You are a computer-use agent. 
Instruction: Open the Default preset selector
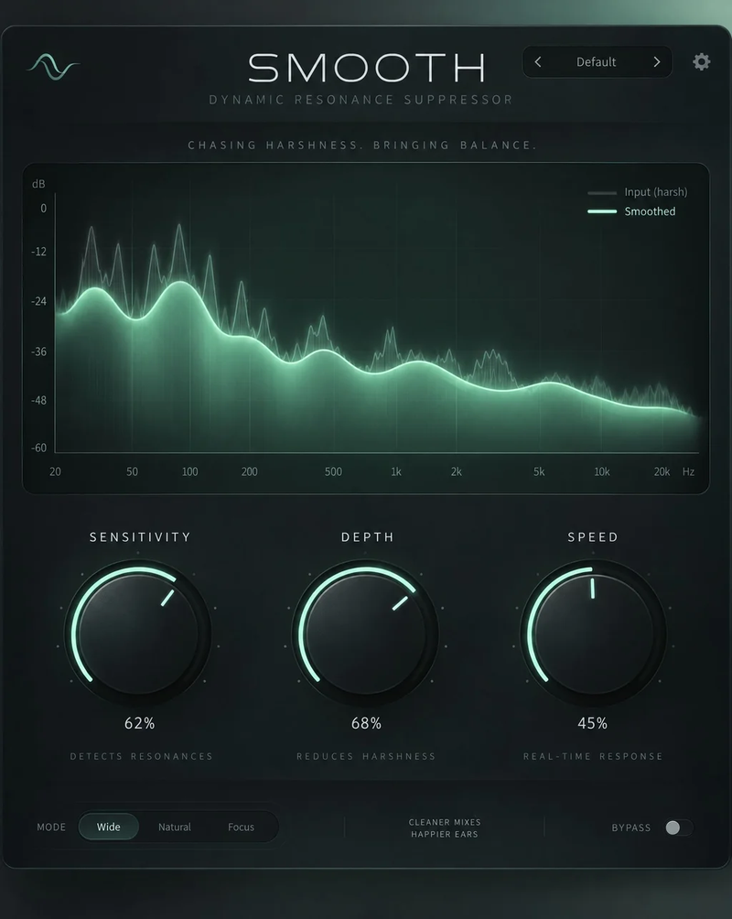point(597,61)
